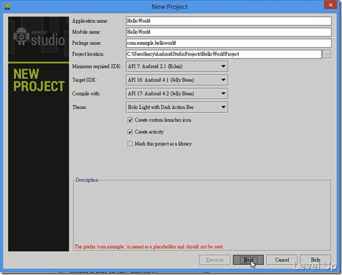This screenshot has height=275, width=342.
Task: Click the Theme: label
Action: pos(80,107)
